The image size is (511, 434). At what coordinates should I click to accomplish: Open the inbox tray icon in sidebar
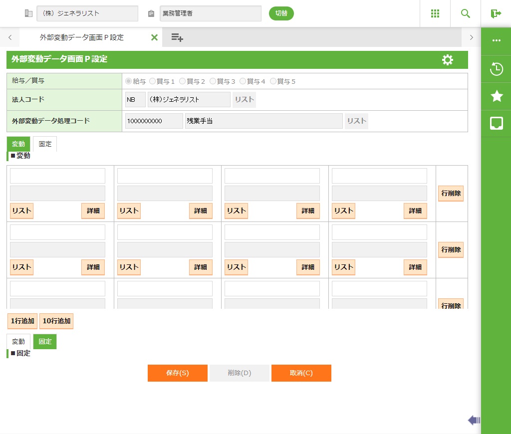pos(497,123)
